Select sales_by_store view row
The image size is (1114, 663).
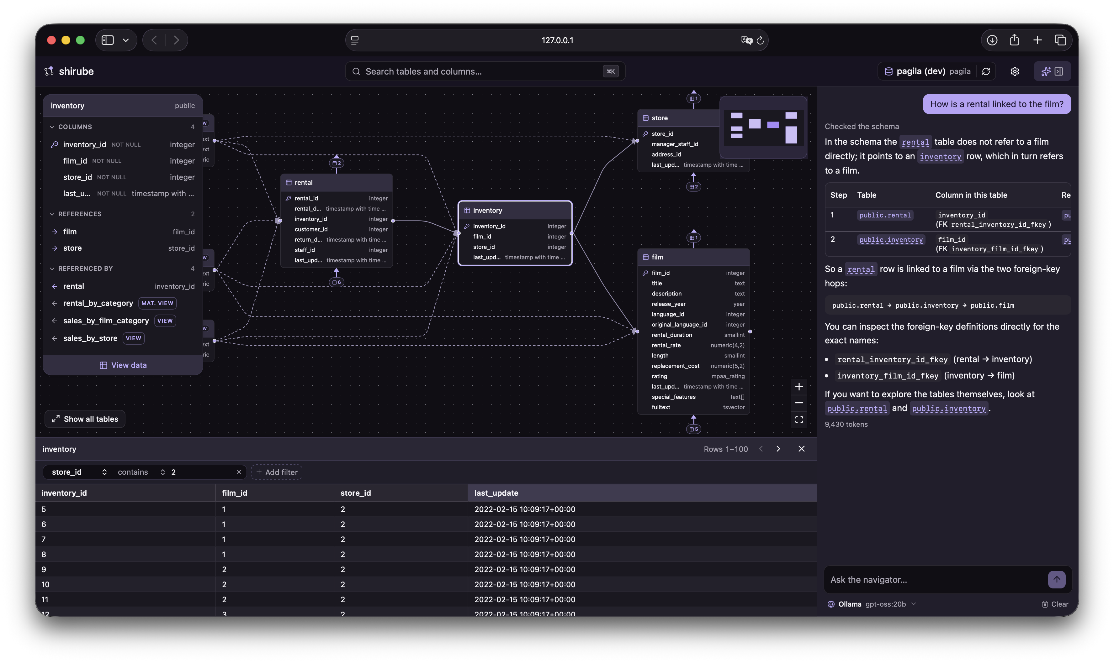[123, 338]
